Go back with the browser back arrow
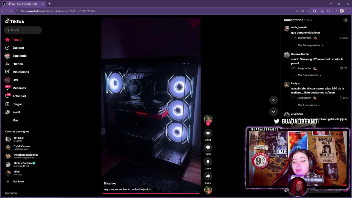Screen dimensions: 352x198 click(4, 11)
